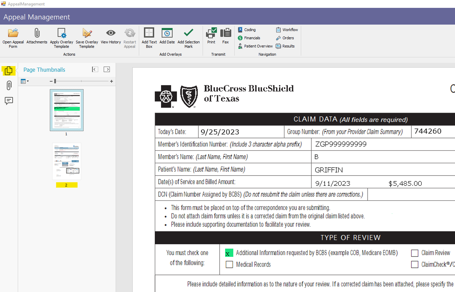The image size is (455, 292).
Task: Navigate to Results
Action: coord(285,46)
